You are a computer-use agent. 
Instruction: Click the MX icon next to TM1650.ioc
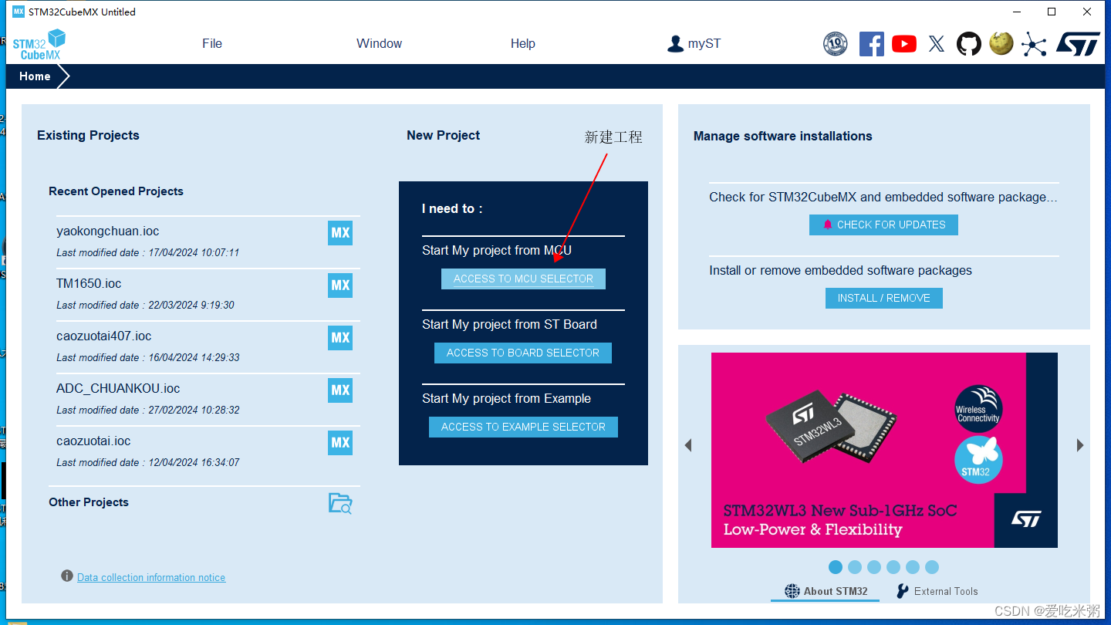coord(340,285)
